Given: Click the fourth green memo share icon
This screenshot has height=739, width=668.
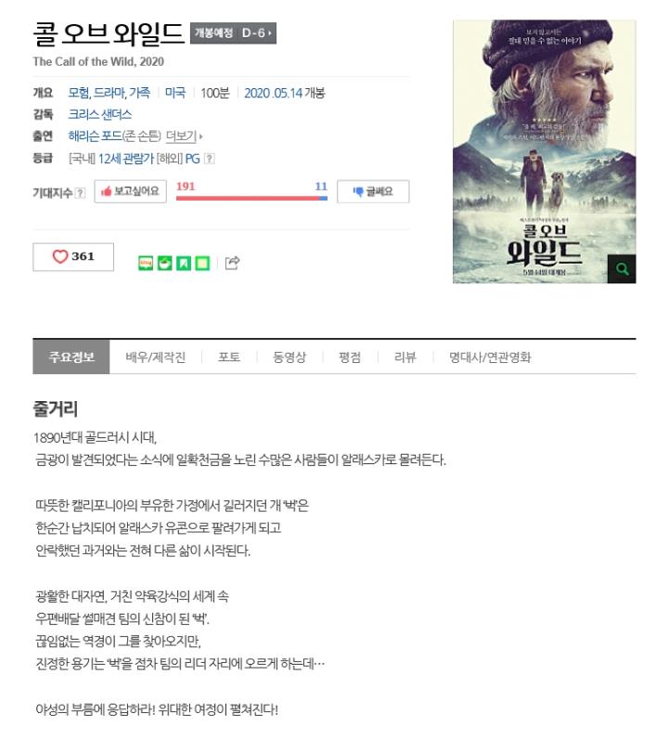Looking at the screenshot, I should (202, 263).
